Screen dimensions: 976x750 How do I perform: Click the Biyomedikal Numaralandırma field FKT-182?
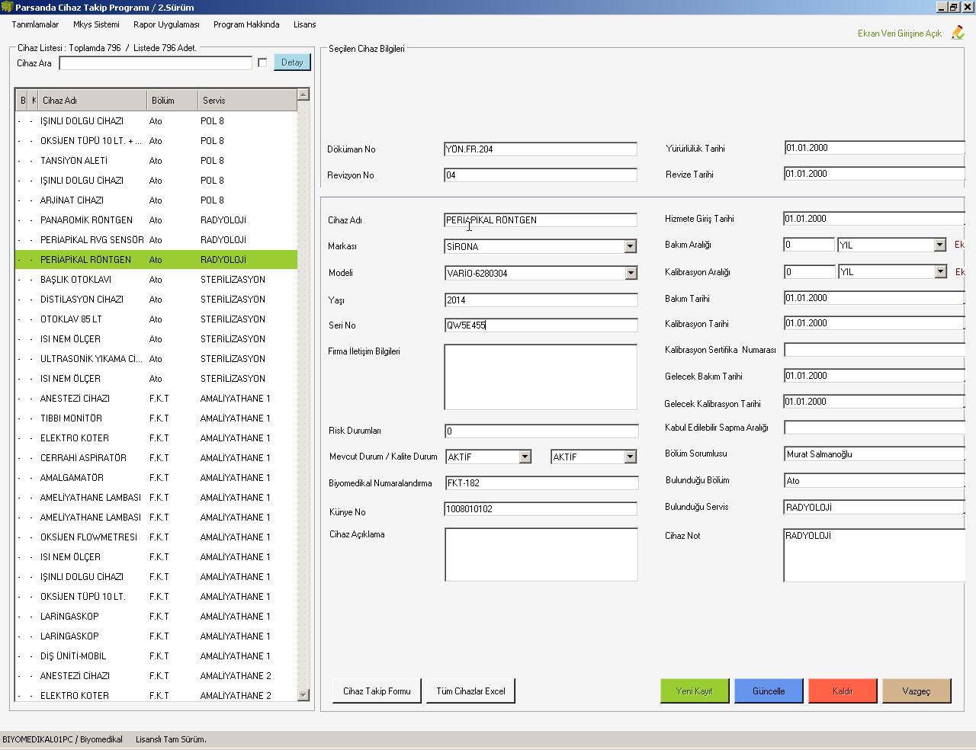(x=541, y=483)
